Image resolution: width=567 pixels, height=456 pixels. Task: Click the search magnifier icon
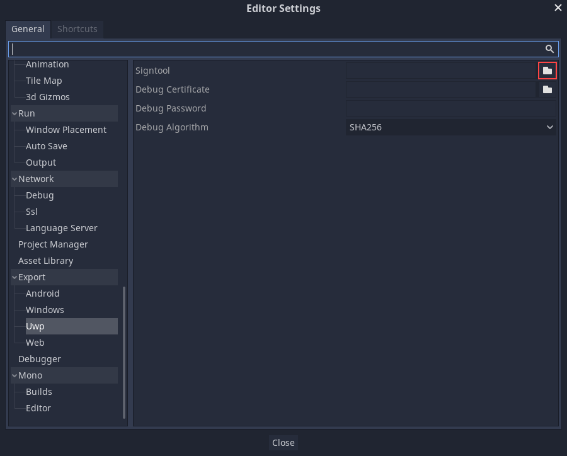548,48
